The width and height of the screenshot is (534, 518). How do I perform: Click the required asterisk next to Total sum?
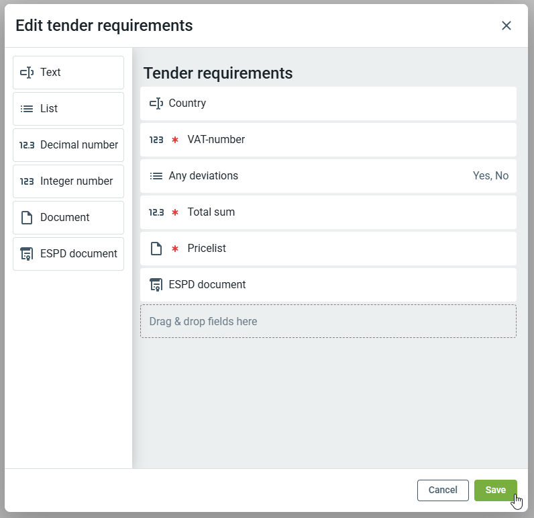[x=175, y=212]
